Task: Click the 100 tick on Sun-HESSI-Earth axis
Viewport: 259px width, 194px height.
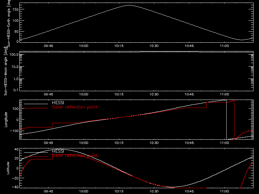Action: click(15, 21)
